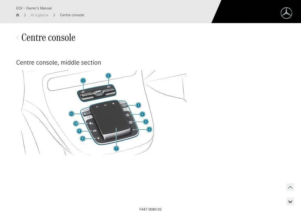The height and width of the screenshot is (212, 301).
Task: Select callout 2 above the switch panel
Action: coord(108,75)
